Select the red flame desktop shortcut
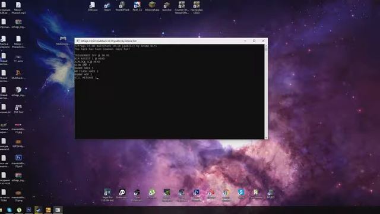This screenshot has width=380, height=214. pyautogui.click(x=211, y=194)
